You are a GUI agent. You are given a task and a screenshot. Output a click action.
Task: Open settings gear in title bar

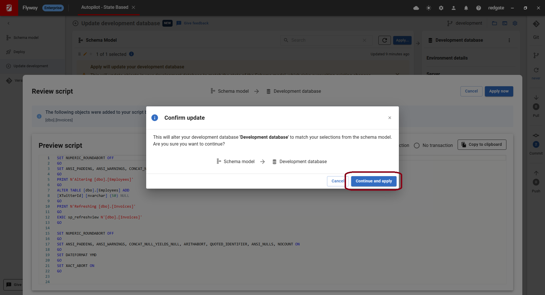click(441, 8)
